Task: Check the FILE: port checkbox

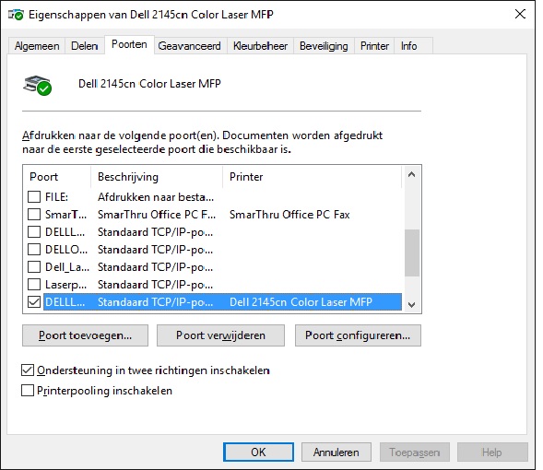Action: click(34, 197)
